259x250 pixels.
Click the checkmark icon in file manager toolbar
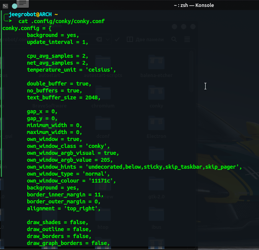117,39
